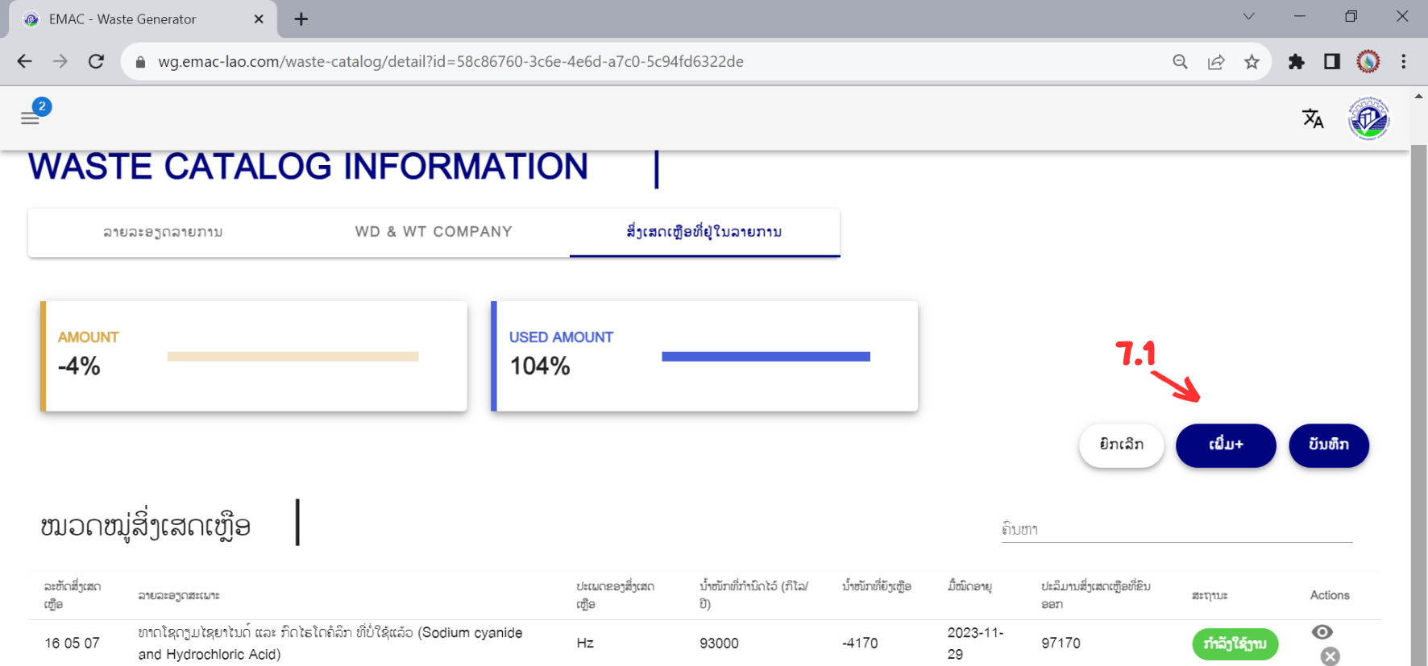Bookmark this page with star icon
This screenshot has width=1428, height=666.
coord(1252,62)
